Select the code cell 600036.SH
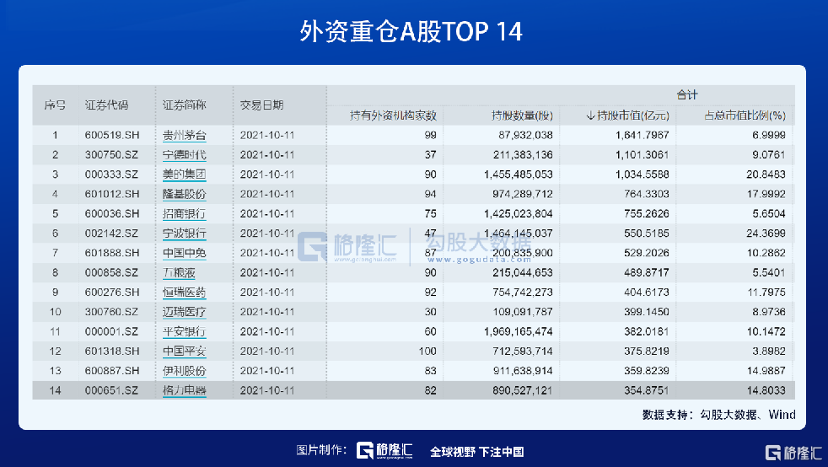The height and width of the screenshot is (467, 828). pos(112,214)
